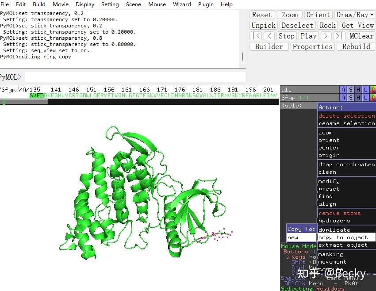Open the Edit menu
This screenshot has height=291, width=376.
pyautogui.click(x=21, y=4)
